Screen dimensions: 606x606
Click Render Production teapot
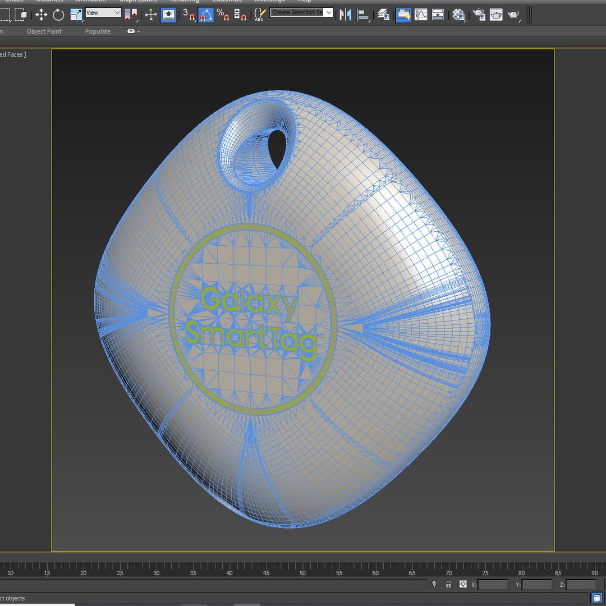click(x=513, y=15)
